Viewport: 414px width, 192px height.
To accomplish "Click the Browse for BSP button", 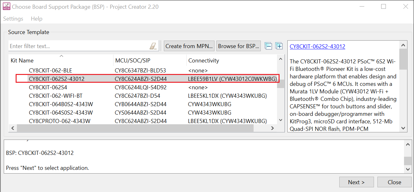I will tap(239, 46).
